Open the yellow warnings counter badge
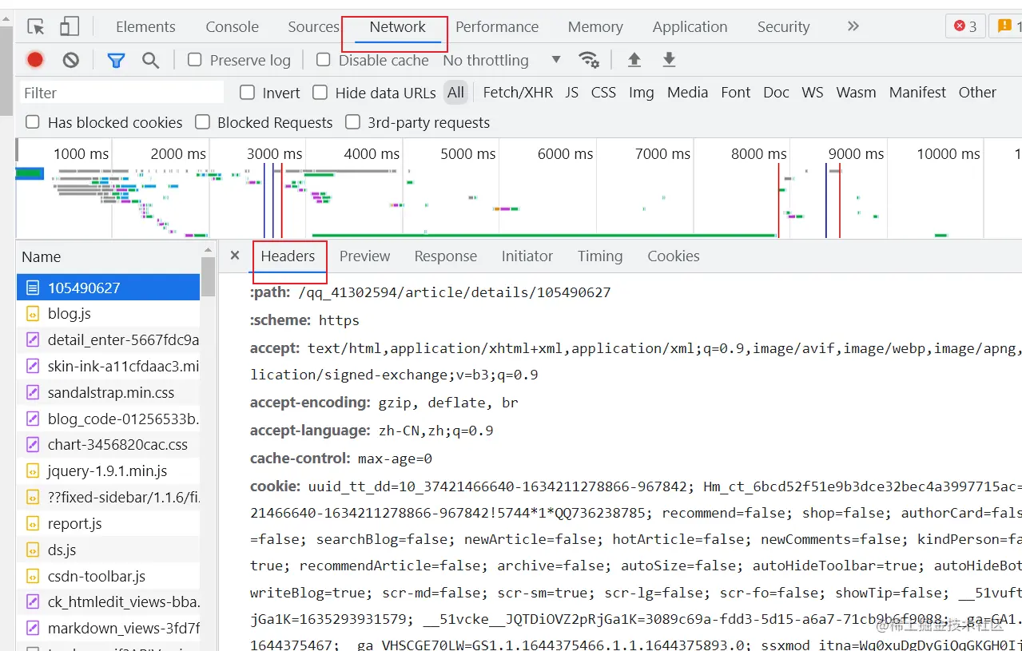This screenshot has height=651, width=1022. 1005,26
